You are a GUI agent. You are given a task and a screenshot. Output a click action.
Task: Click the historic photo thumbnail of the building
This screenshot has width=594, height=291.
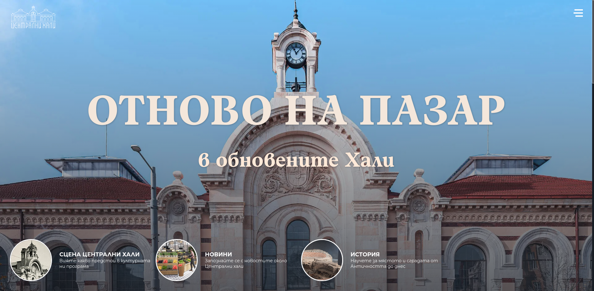(31, 260)
